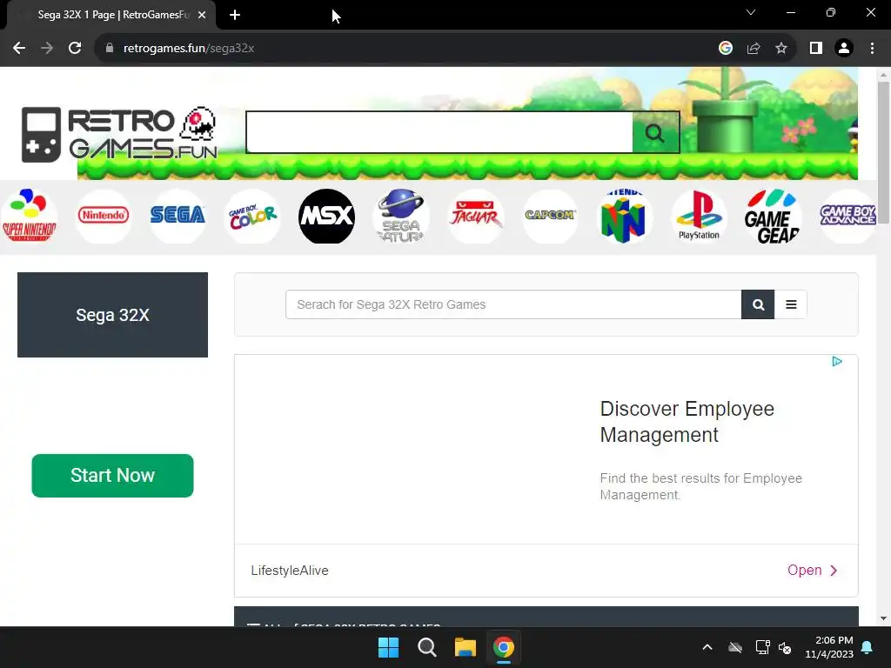
Task: Toggle the browser side panel
Action: 816,49
